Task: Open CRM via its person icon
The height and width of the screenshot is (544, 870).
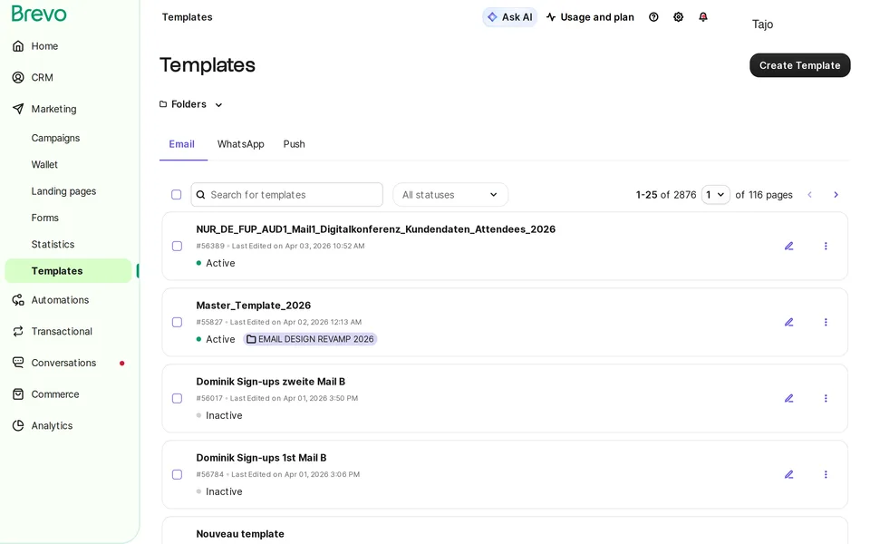Action: point(18,77)
